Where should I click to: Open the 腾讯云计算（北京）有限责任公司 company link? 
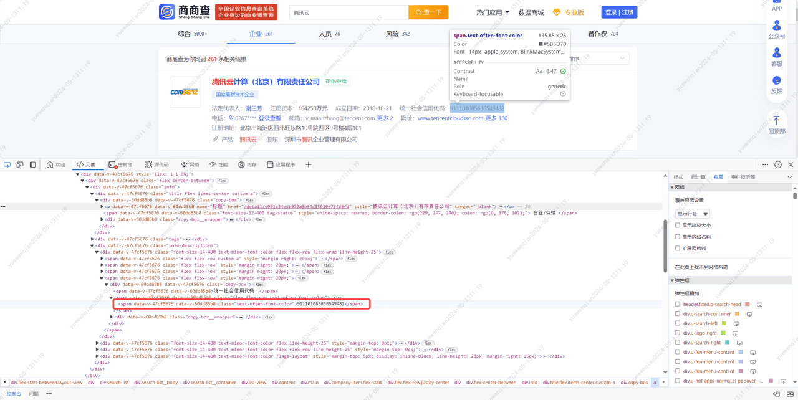click(x=266, y=82)
